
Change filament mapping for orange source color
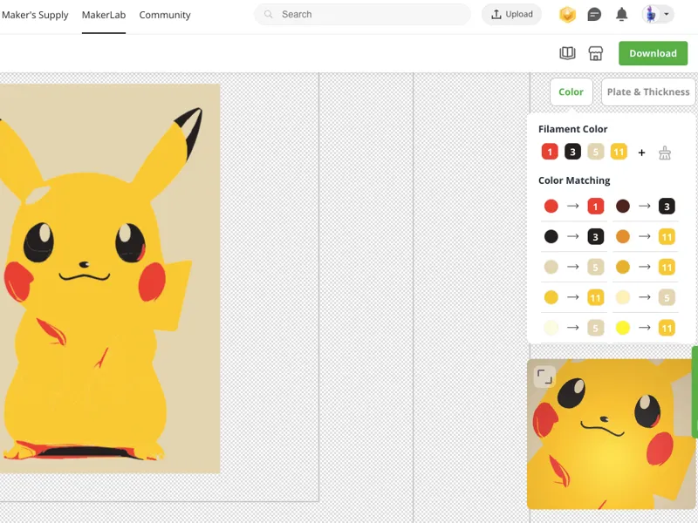point(667,236)
